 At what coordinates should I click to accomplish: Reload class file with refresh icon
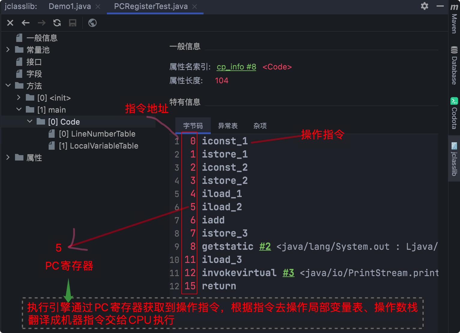click(x=57, y=23)
